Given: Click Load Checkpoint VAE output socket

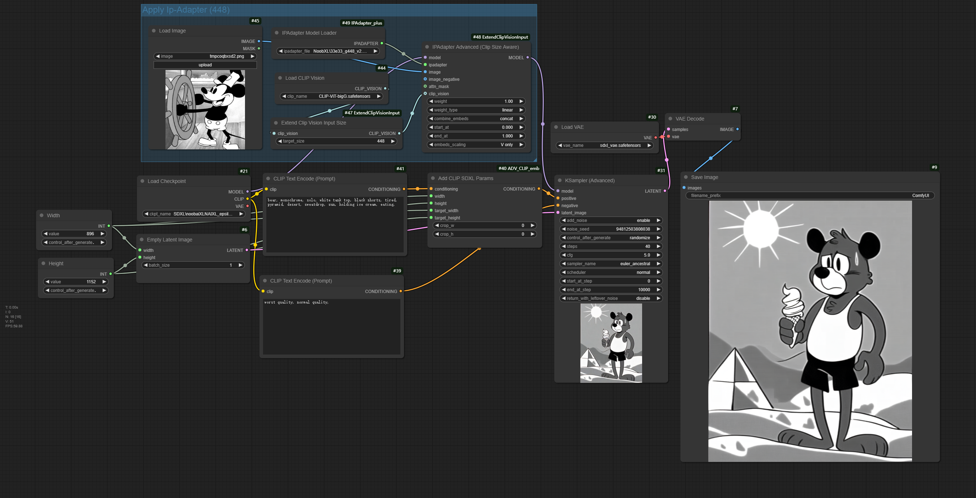Looking at the screenshot, I should click(x=248, y=206).
